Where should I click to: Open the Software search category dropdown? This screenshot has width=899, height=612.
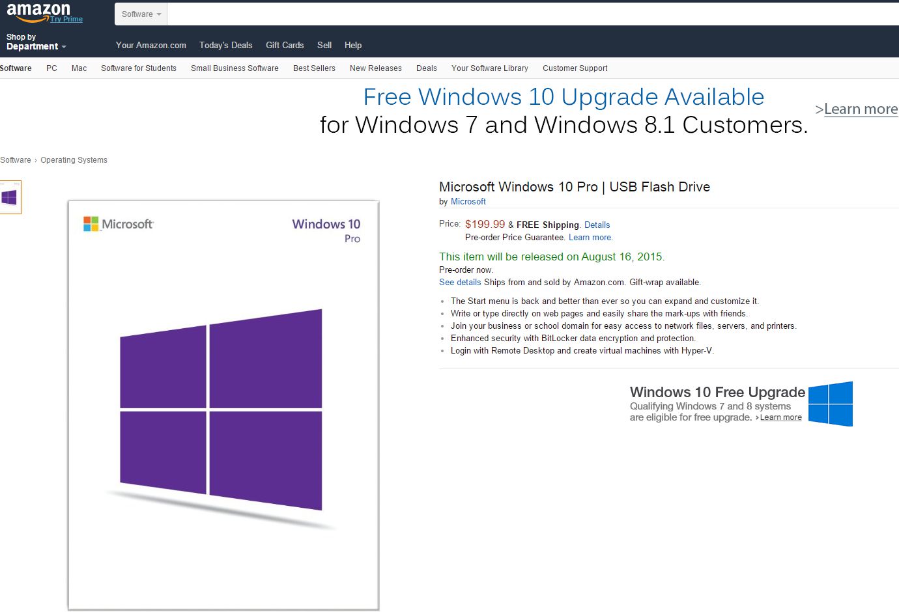click(140, 14)
